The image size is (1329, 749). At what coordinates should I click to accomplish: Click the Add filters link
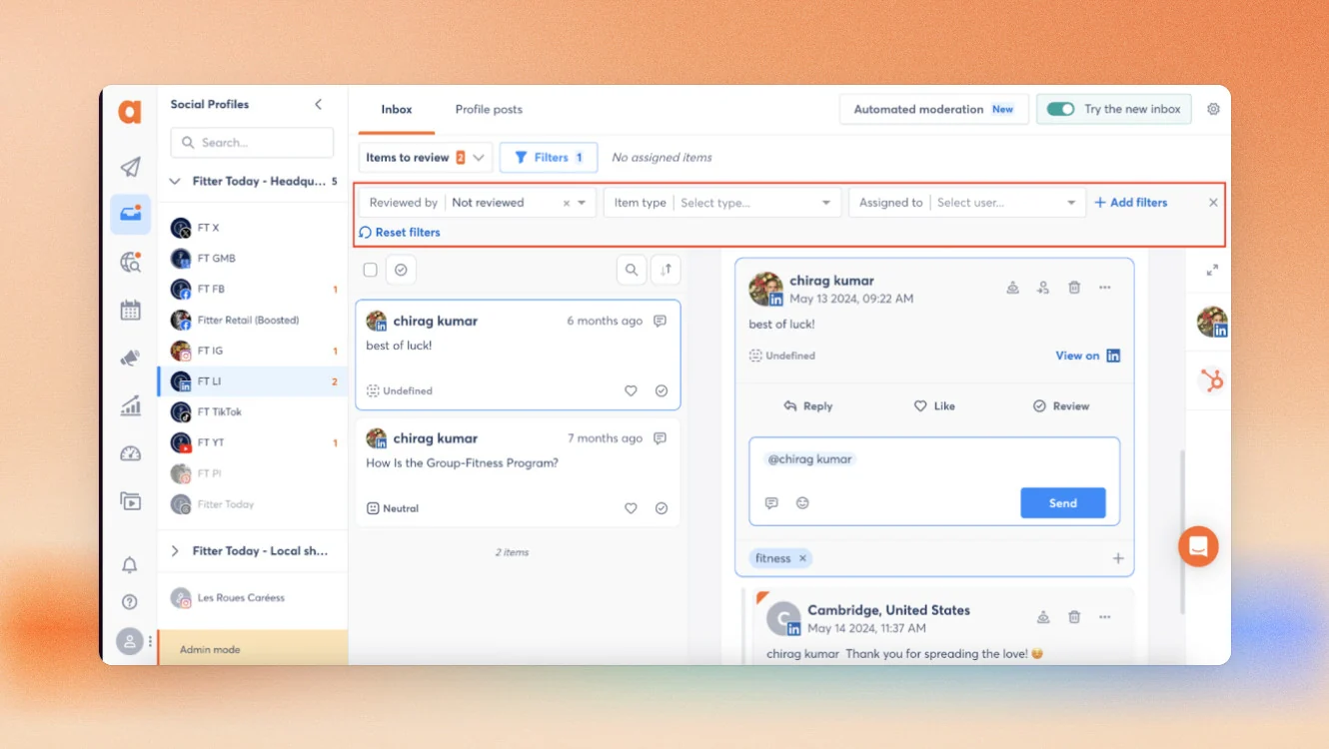tap(1131, 203)
